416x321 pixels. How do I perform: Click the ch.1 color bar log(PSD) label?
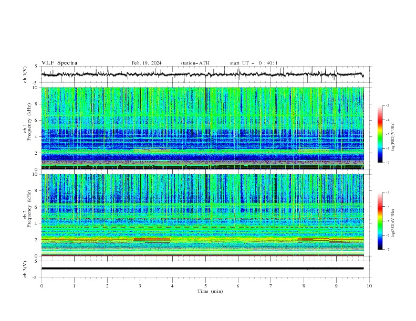393,137
